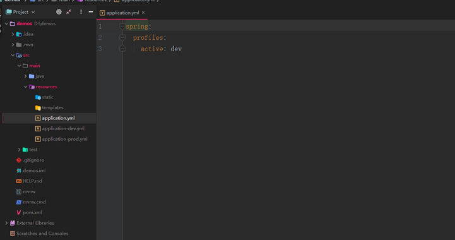
Task: Click the demos.iml module file icon
Action: tap(19, 171)
